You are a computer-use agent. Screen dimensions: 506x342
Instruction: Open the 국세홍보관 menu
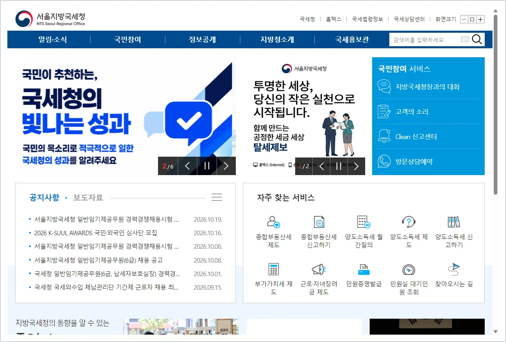352,40
